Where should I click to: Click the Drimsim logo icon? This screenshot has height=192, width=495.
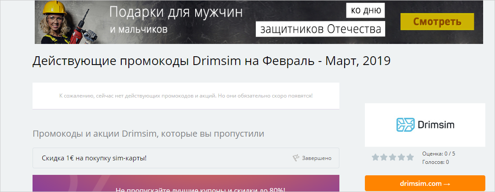(405, 125)
